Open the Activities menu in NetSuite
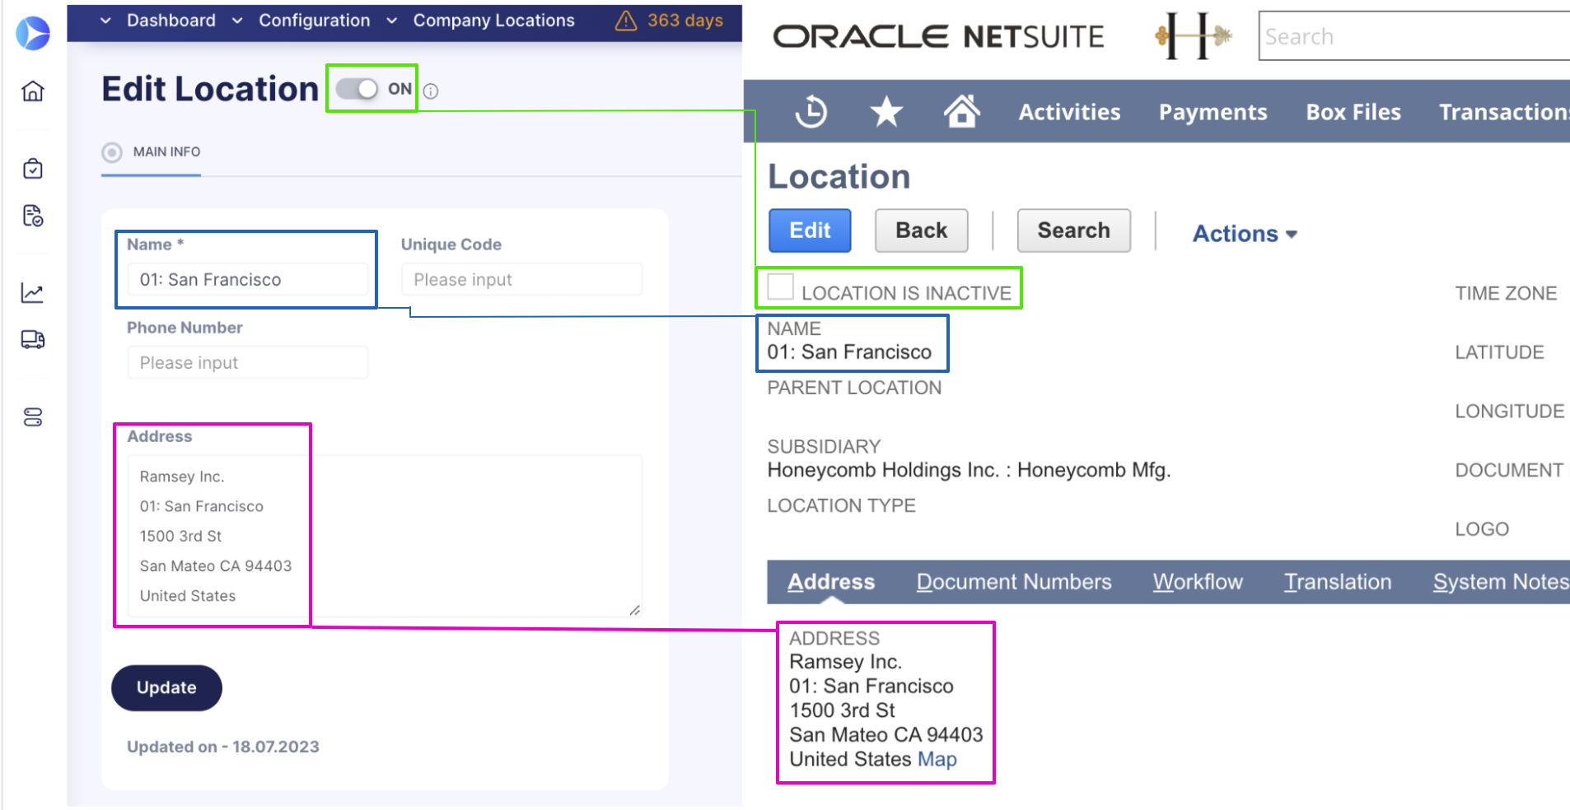 click(1069, 112)
